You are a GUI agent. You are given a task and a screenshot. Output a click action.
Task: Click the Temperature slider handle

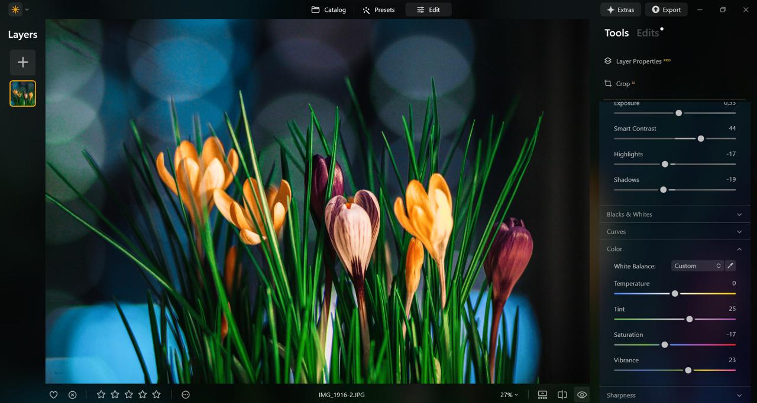coord(675,293)
